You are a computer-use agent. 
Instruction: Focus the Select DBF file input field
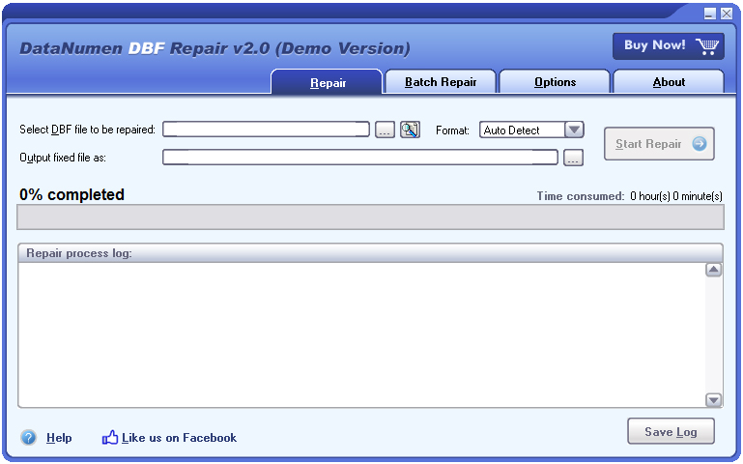(x=266, y=130)
